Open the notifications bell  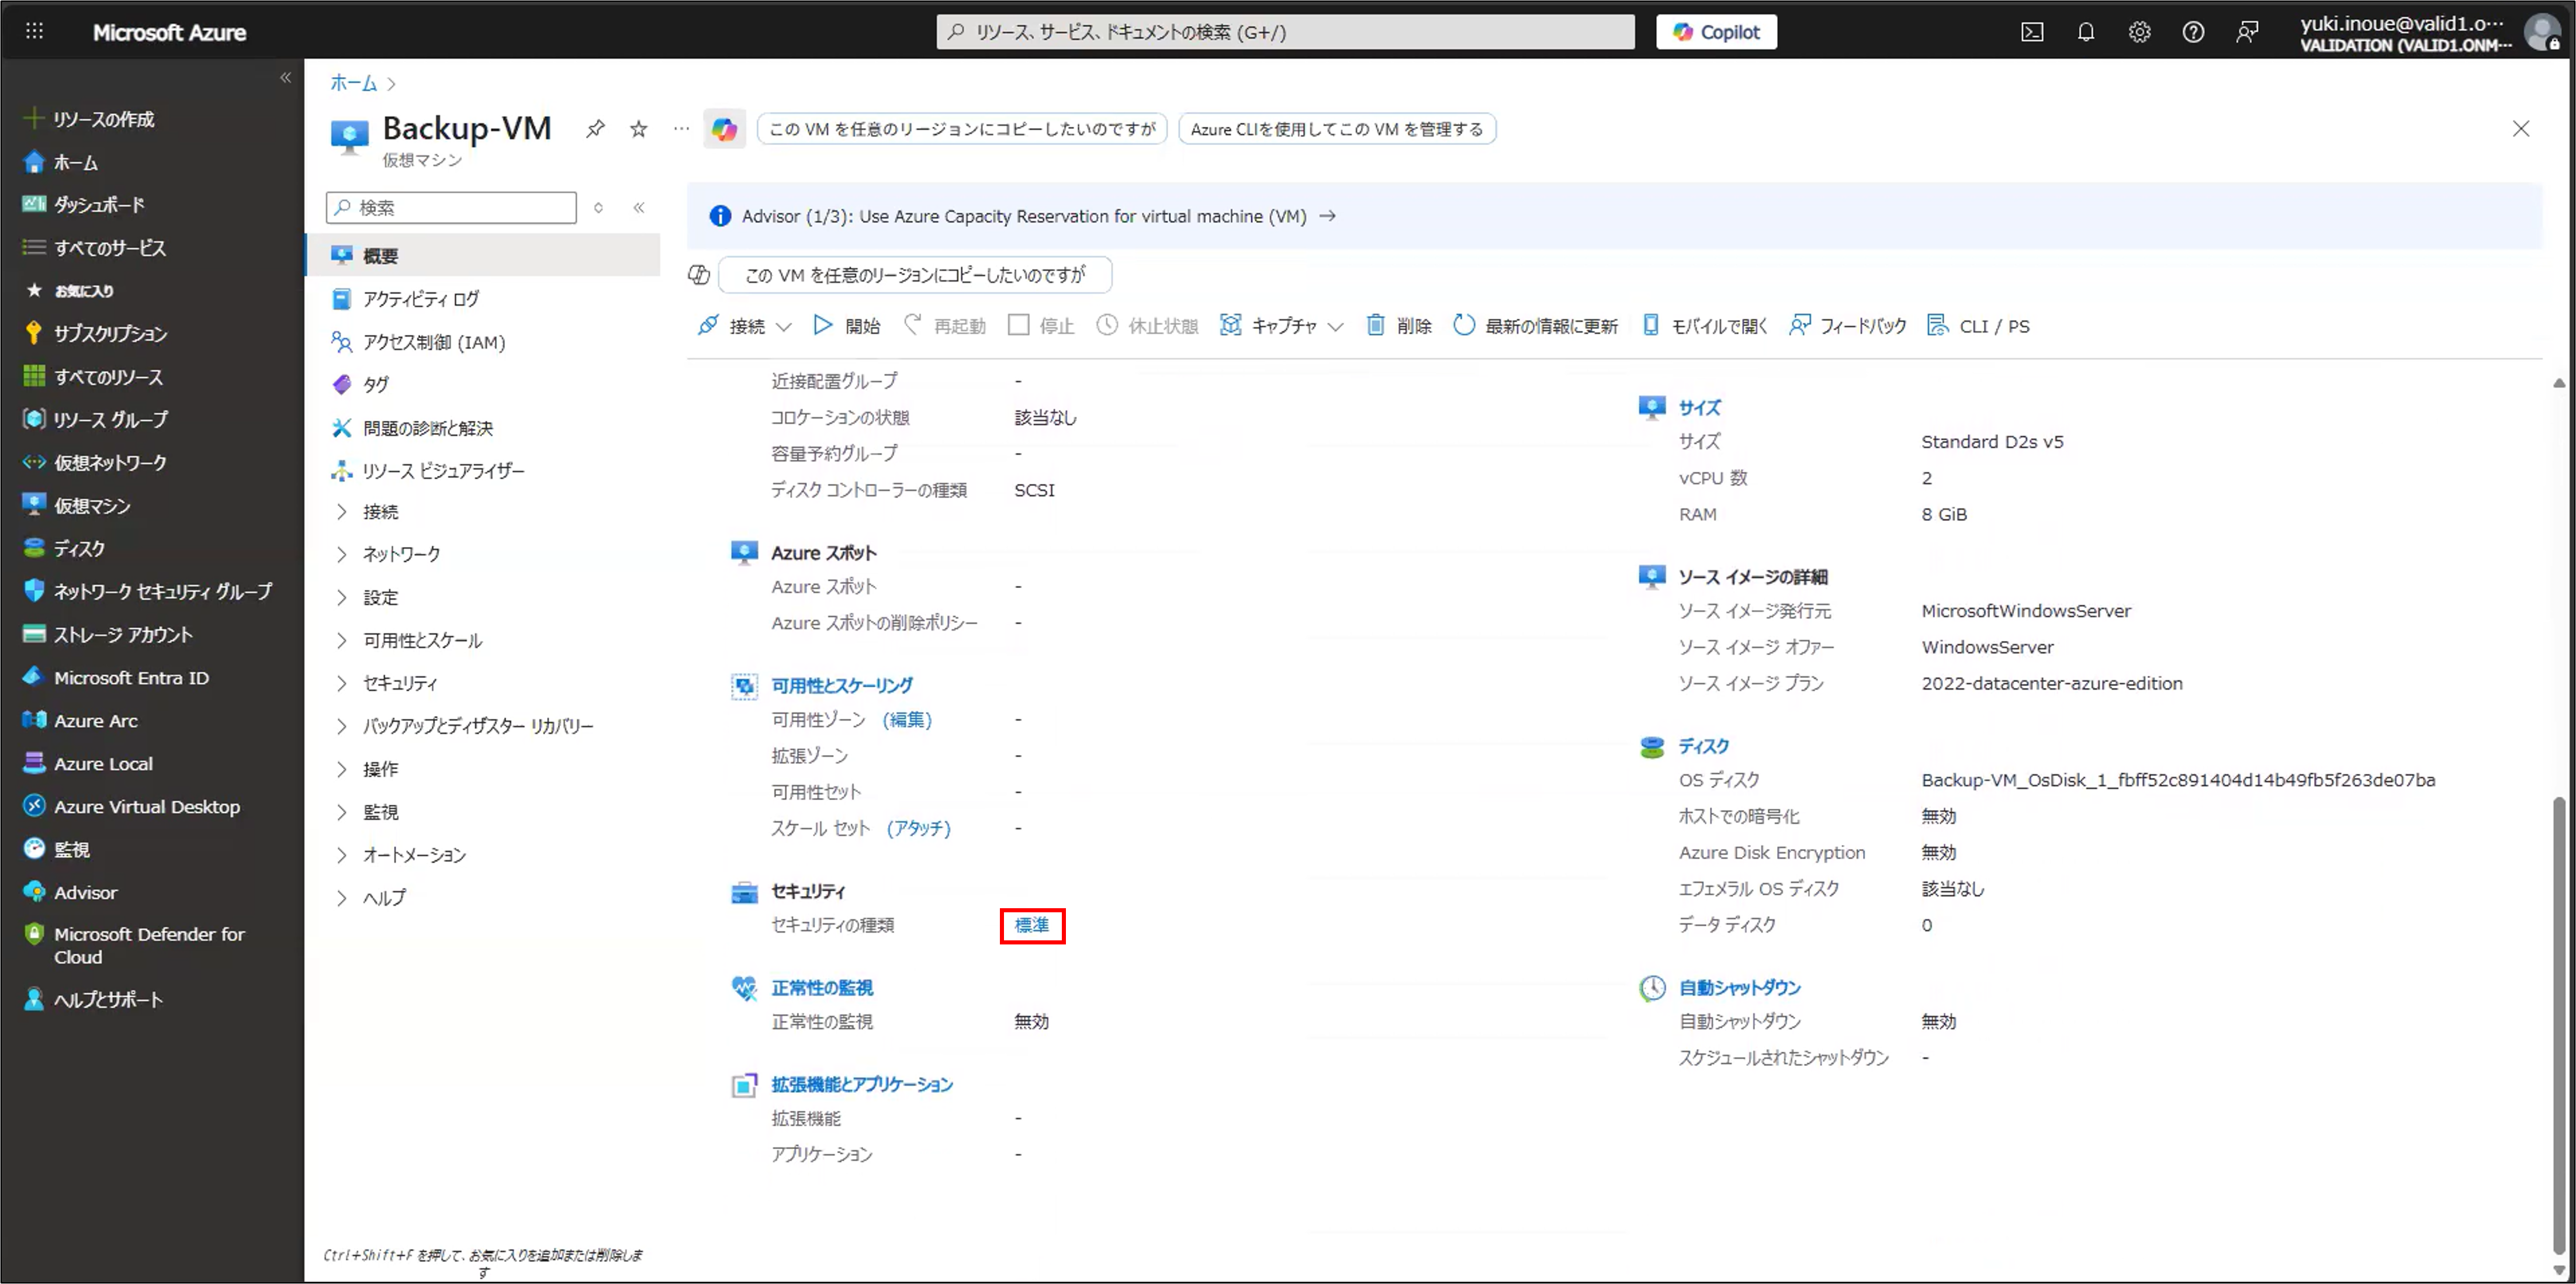(2086, 32)
